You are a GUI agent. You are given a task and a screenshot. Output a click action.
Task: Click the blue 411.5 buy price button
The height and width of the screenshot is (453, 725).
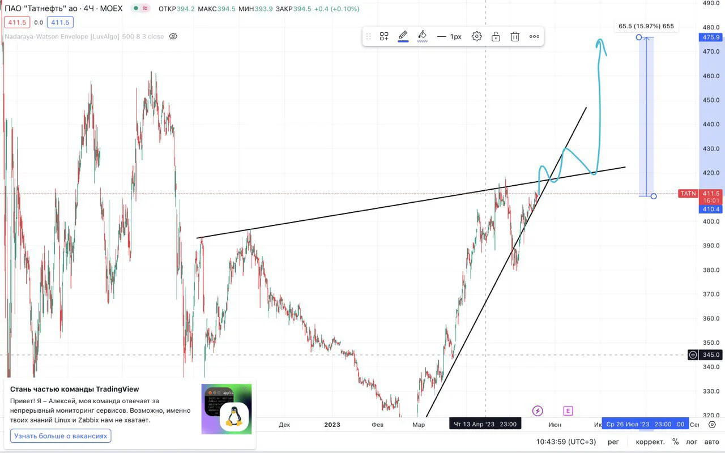point(59,23)
